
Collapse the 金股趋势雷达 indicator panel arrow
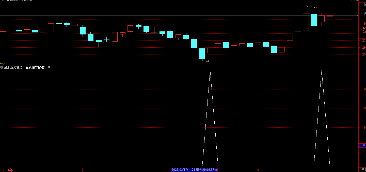point(2,67)
